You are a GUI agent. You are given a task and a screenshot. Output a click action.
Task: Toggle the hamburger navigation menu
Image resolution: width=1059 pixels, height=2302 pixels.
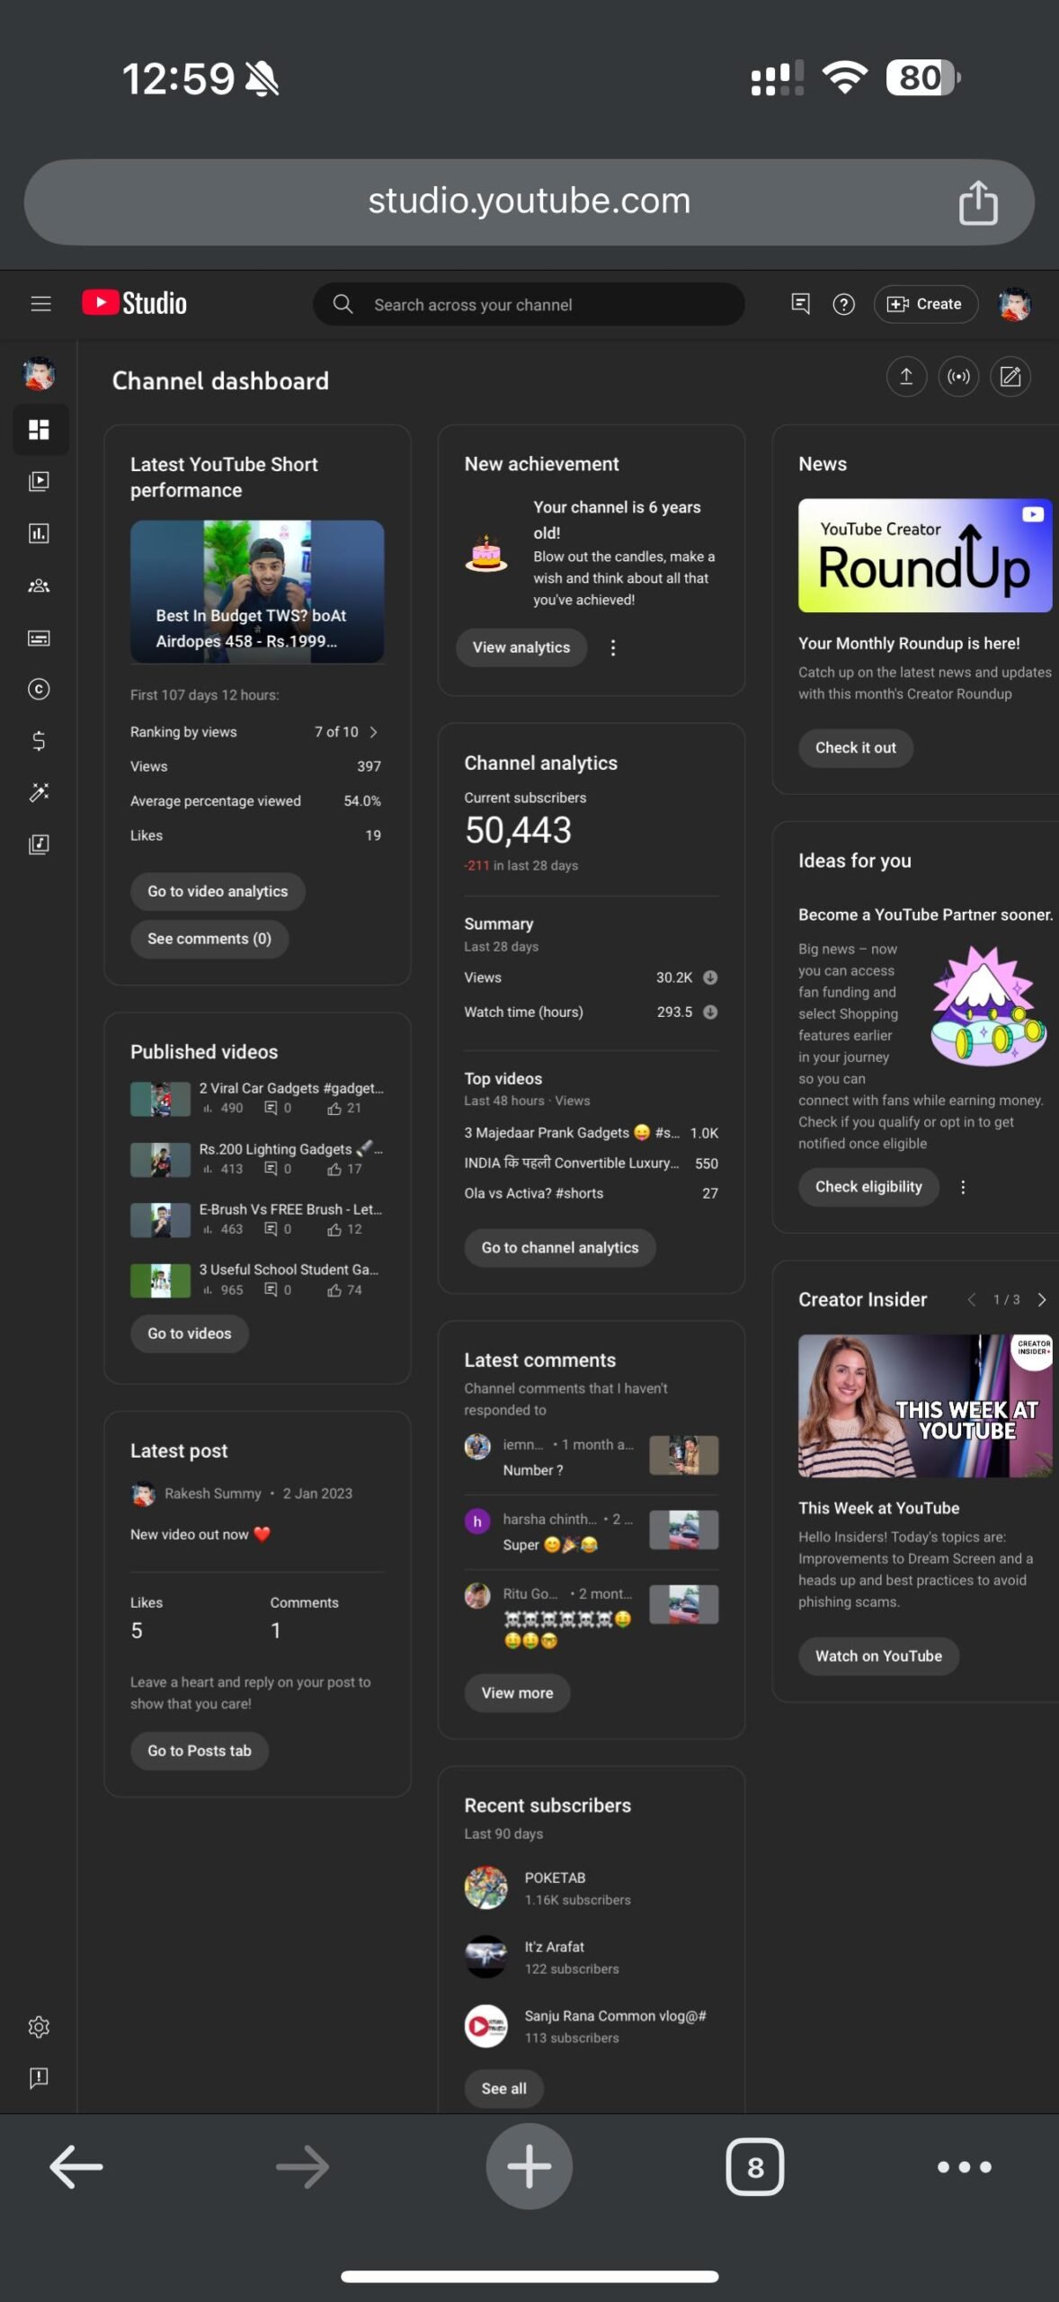coord(40,304)
